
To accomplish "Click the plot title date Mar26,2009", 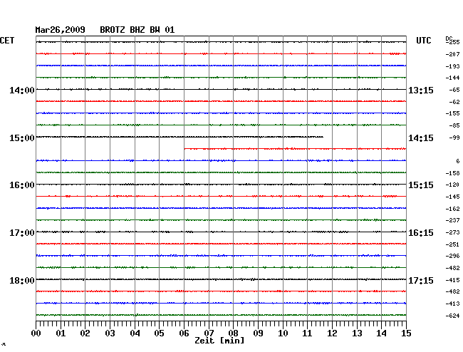I will click(x=61, y=30).
